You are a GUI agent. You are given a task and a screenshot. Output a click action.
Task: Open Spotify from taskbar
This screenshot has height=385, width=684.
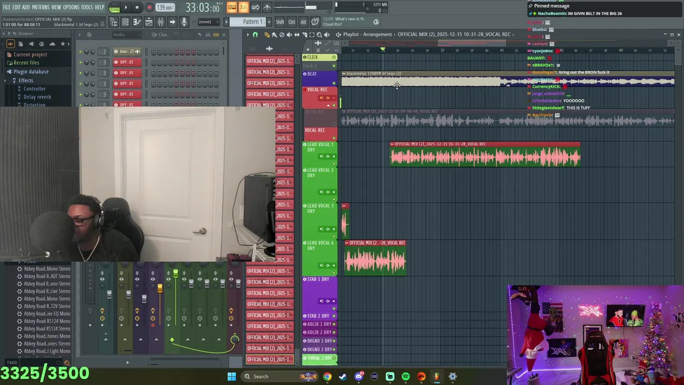(x=406, y=376)
